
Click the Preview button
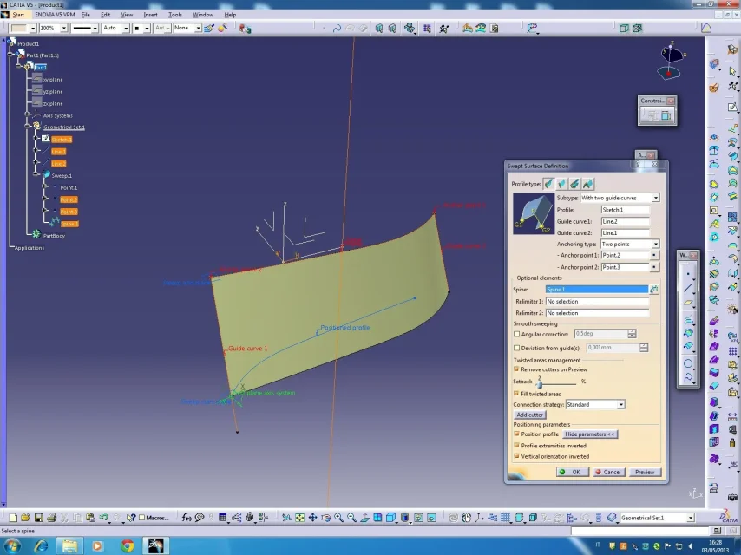tap(645, 472)
